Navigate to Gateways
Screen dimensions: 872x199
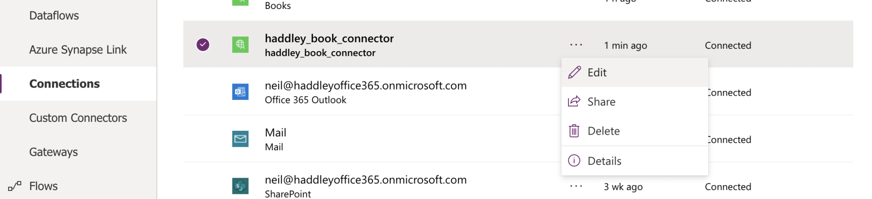54,152
